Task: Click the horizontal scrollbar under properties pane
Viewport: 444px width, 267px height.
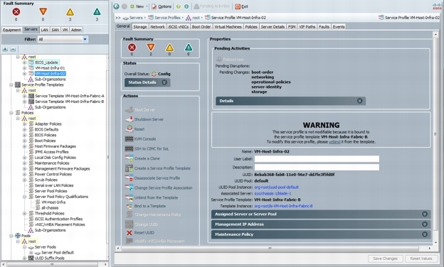Action: (x=270, y=249)
